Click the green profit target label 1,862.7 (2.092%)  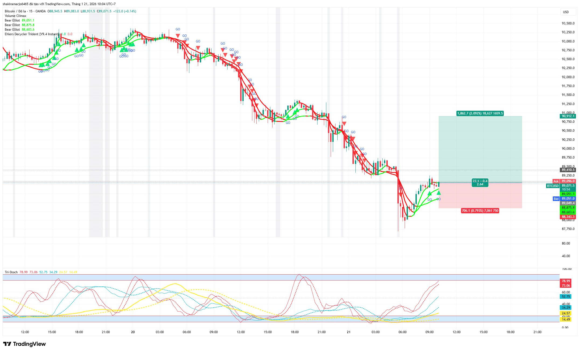pyautogui.click(x=480, y=113)
